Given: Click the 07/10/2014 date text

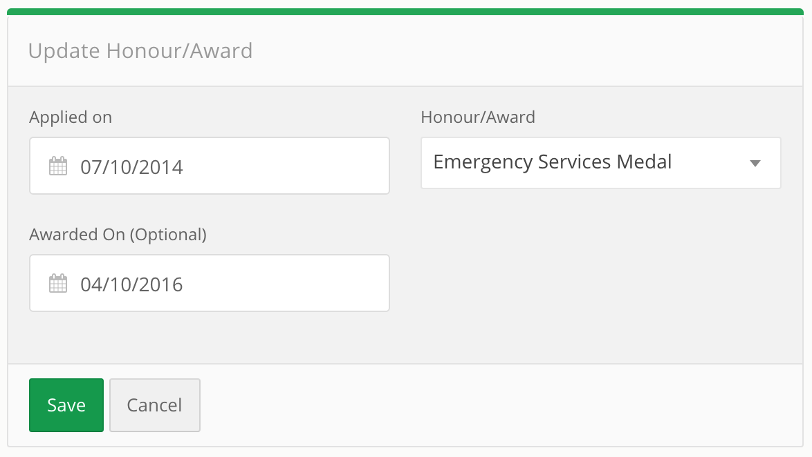Looking at the screenshot, I should (131, 167).
